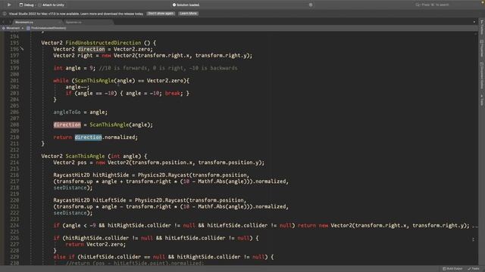Screen dimensions: 485x272
Task: Click 'return Vector2.zero;' on line 227
Action: click(x=95, y=244)
